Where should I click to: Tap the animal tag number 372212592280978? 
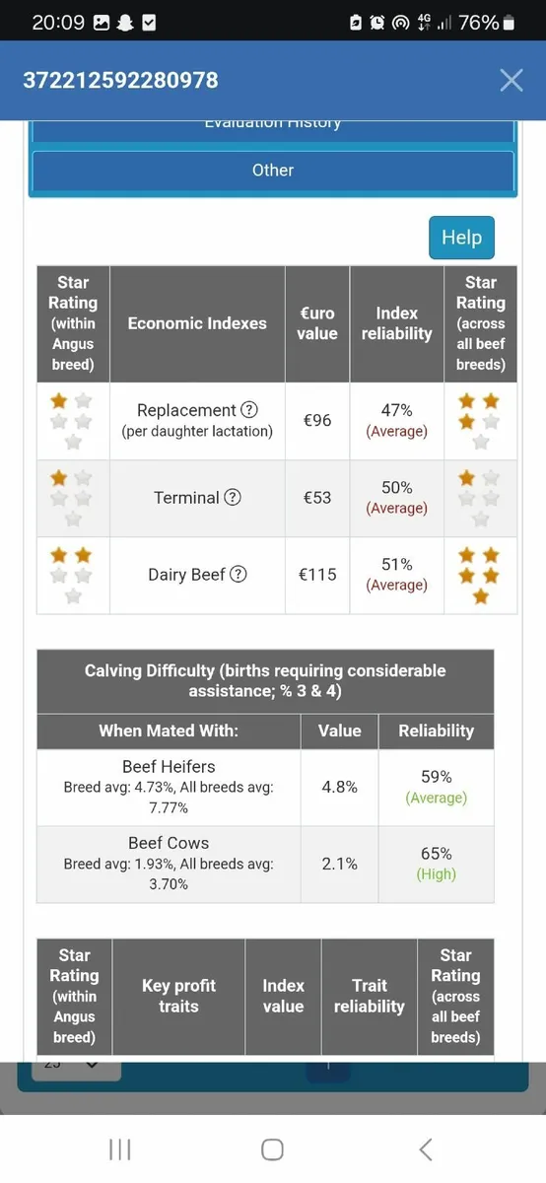point(121,80)
